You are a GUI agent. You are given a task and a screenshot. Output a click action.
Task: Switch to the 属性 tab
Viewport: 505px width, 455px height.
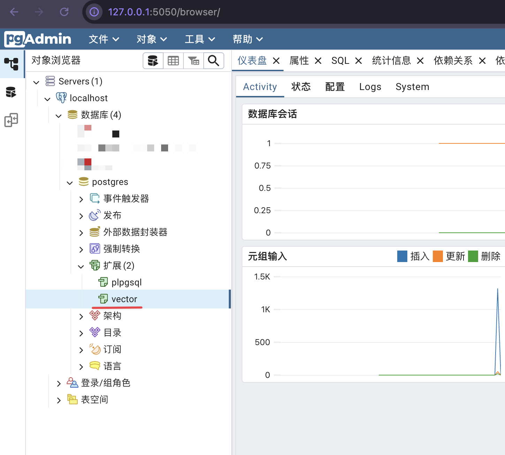pos(299,61)
